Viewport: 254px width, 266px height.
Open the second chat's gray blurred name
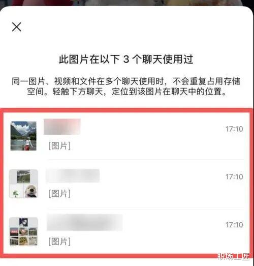coord(73,175)
